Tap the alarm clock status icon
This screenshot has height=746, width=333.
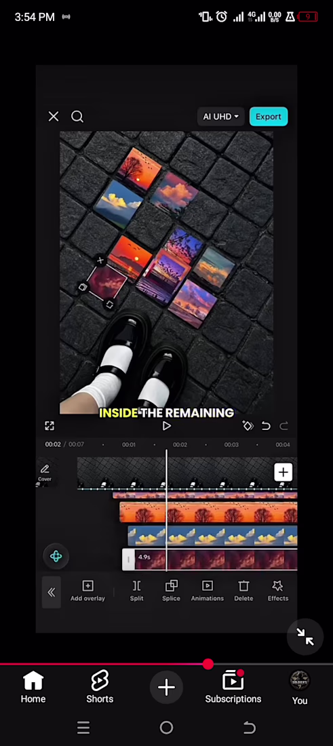point(221,17)
